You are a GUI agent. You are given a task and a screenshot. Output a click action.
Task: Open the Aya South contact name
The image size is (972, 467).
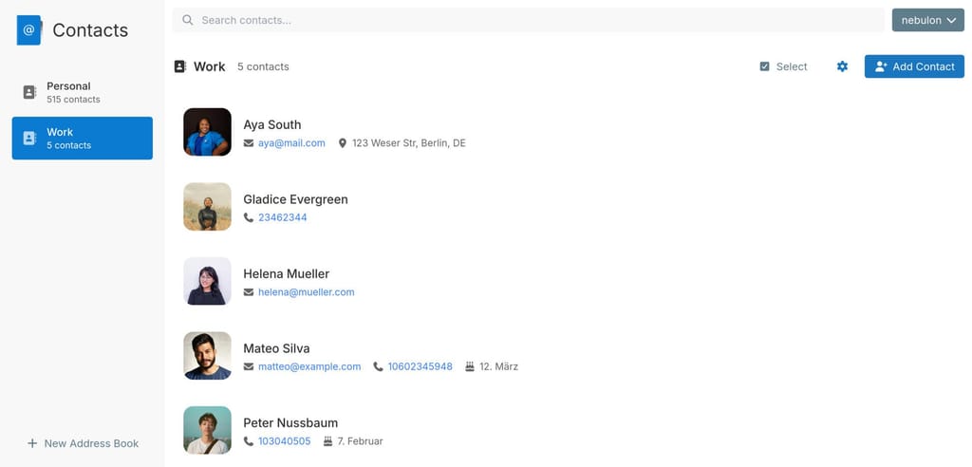(x=272, y=124)
